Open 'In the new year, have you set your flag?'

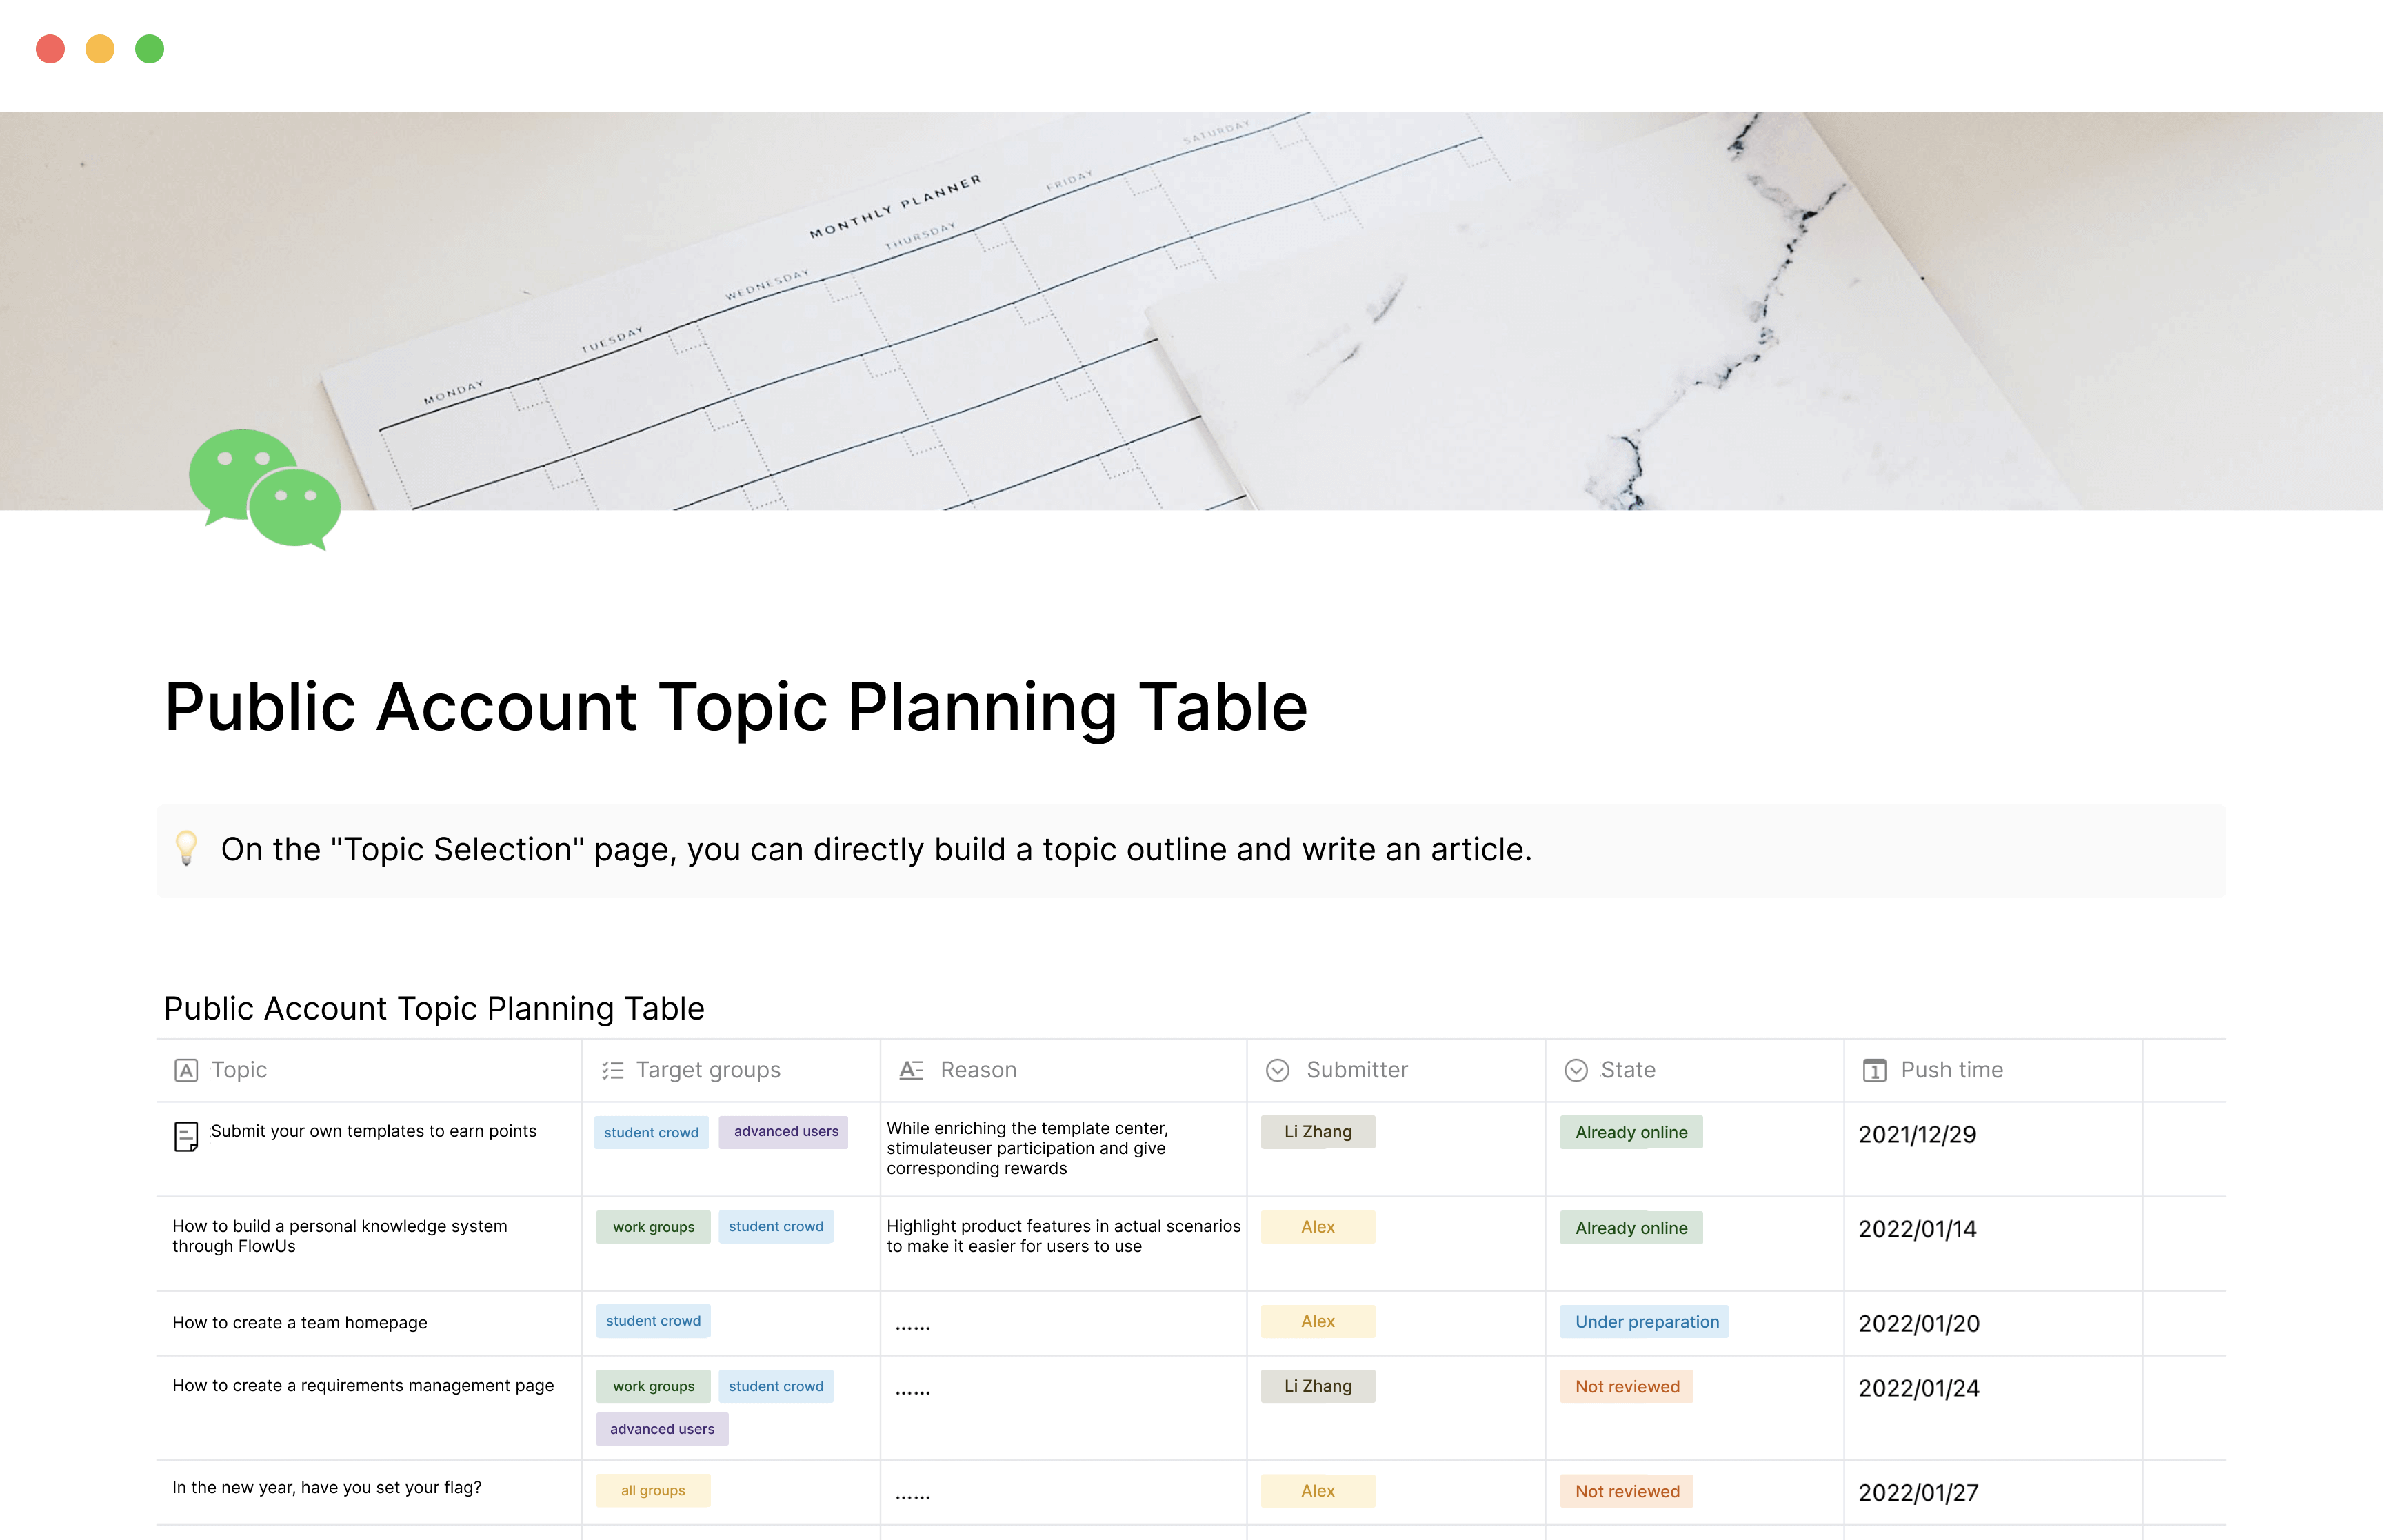point(326,1487)
